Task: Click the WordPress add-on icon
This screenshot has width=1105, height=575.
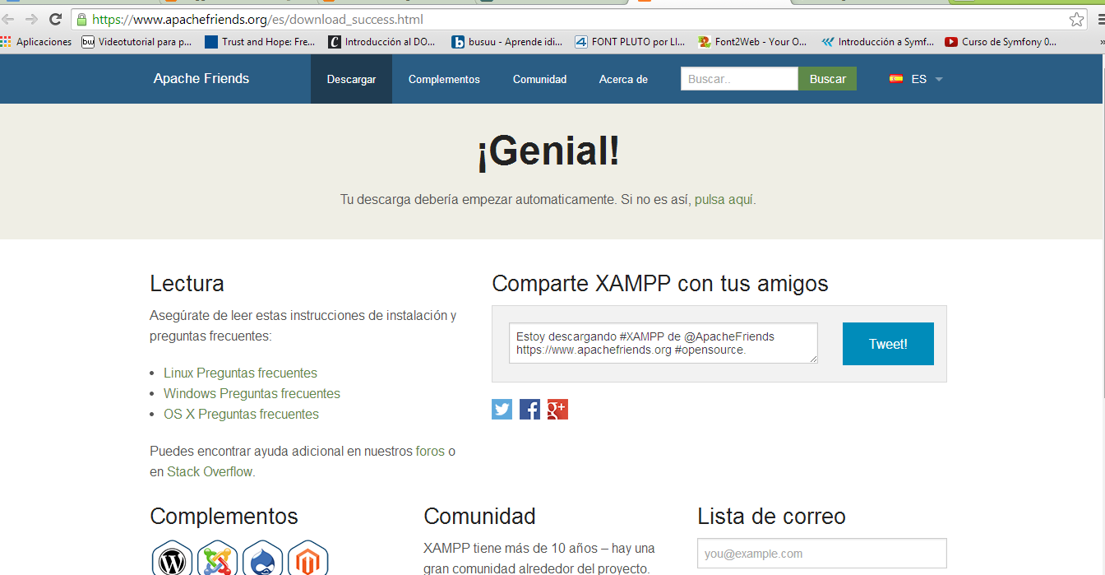Action: tap(172, 559)
